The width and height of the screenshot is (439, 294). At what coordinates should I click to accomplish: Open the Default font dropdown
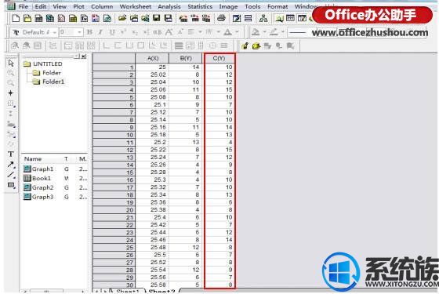click(x=34, y=32)
